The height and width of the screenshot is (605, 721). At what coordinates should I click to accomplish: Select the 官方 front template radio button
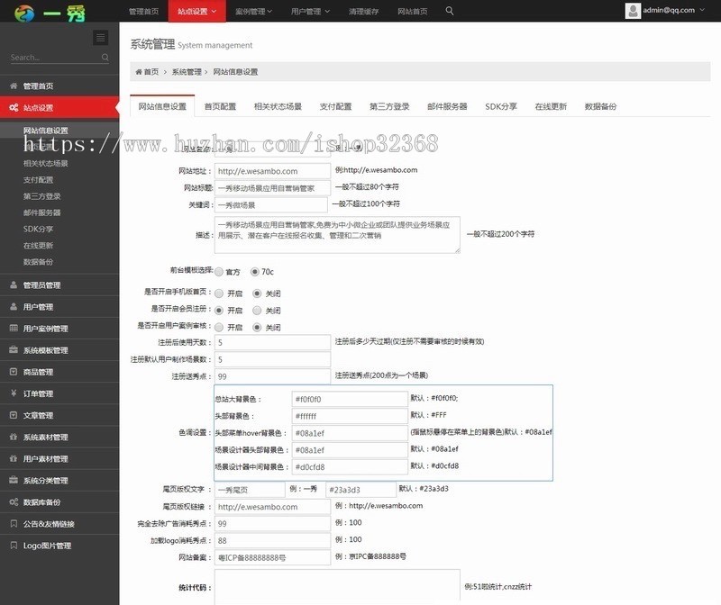(x=219, y=271)
